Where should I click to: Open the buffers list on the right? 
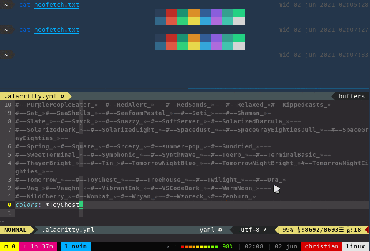(x=351, y=96)
